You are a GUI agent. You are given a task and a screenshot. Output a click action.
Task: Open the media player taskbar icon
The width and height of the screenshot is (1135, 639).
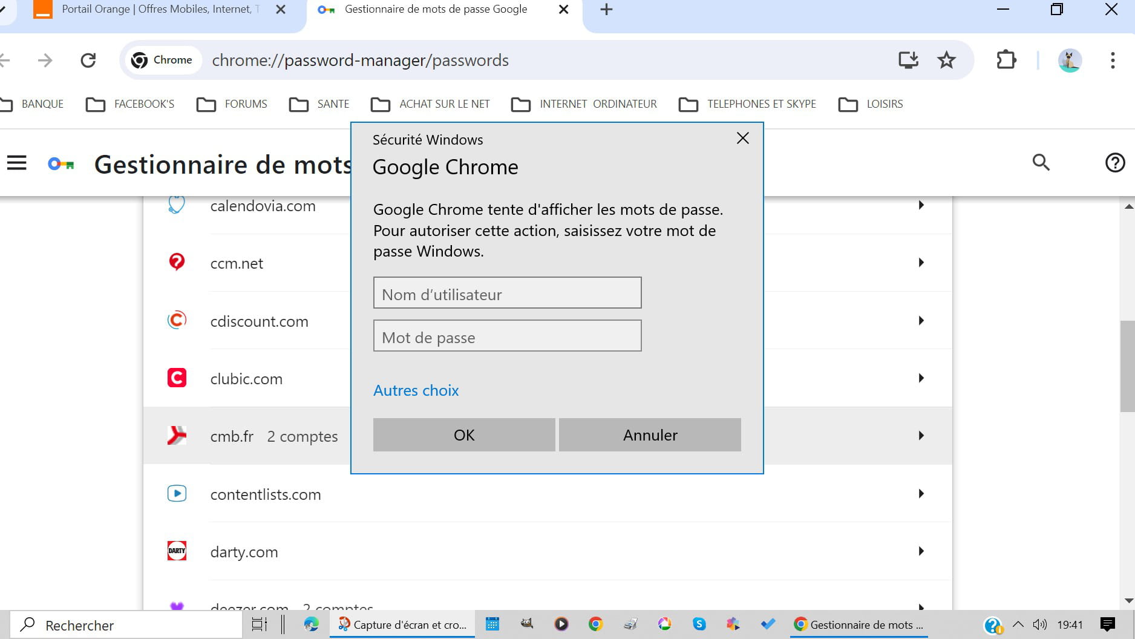[561, 624]
